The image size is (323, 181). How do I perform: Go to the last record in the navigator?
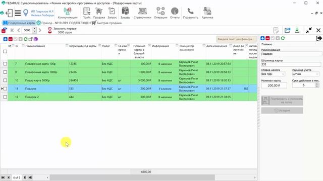point(30,177)
